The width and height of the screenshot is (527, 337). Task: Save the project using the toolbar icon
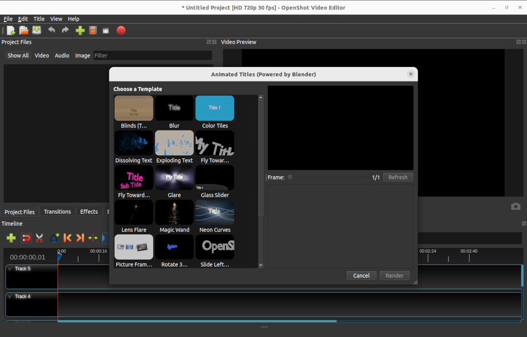click(x=37, y=30)
